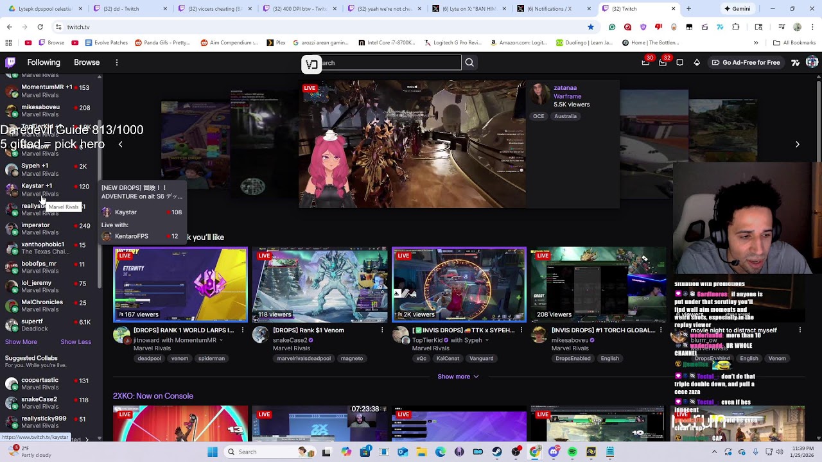This screenshot has width=822, height=462.
Task: Click the 2XKO section title link
Action: (x=153, y=396)
